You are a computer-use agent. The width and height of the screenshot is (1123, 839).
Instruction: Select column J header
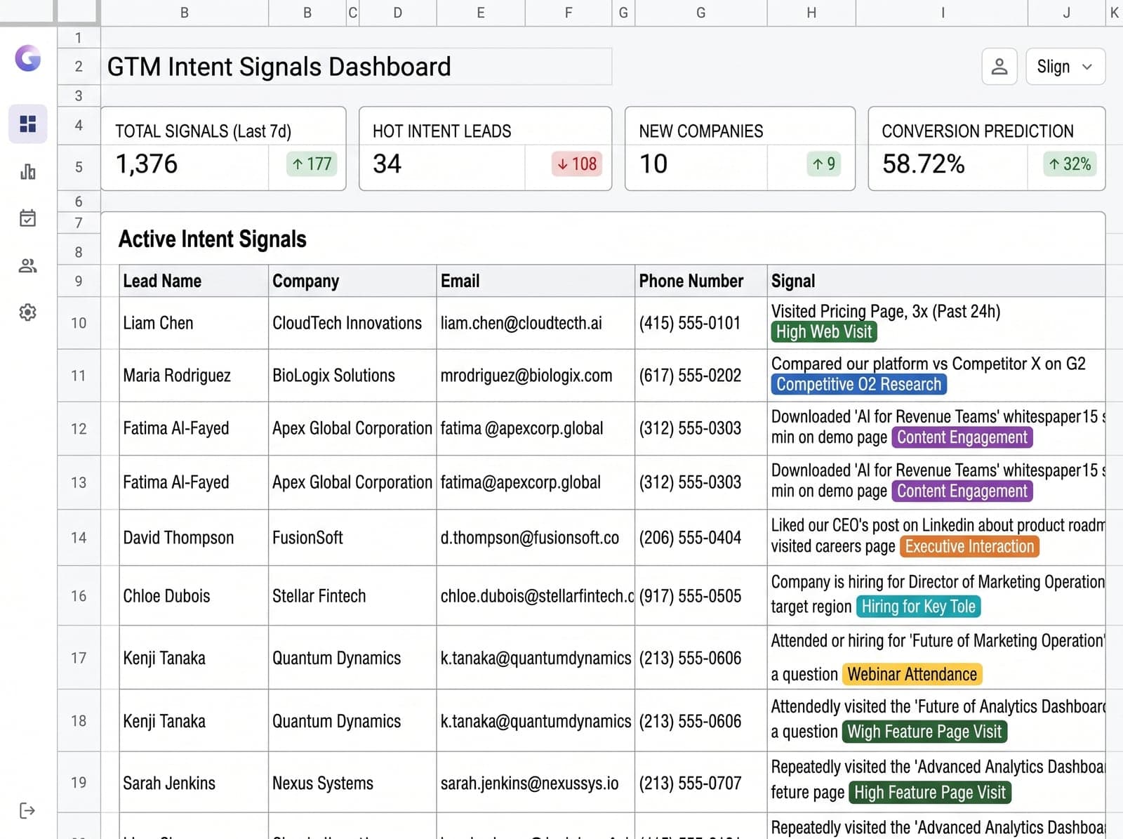coord(1067,13)
